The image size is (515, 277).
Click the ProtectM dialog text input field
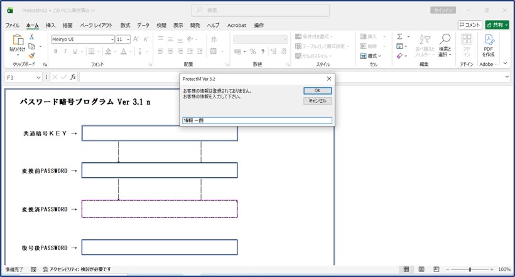point(257,120)
